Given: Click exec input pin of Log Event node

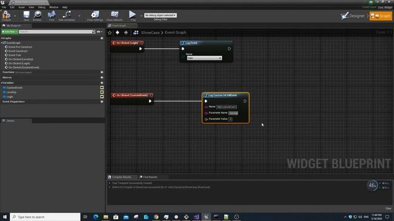Looking at the screenshot, I should tap(183, 49).
